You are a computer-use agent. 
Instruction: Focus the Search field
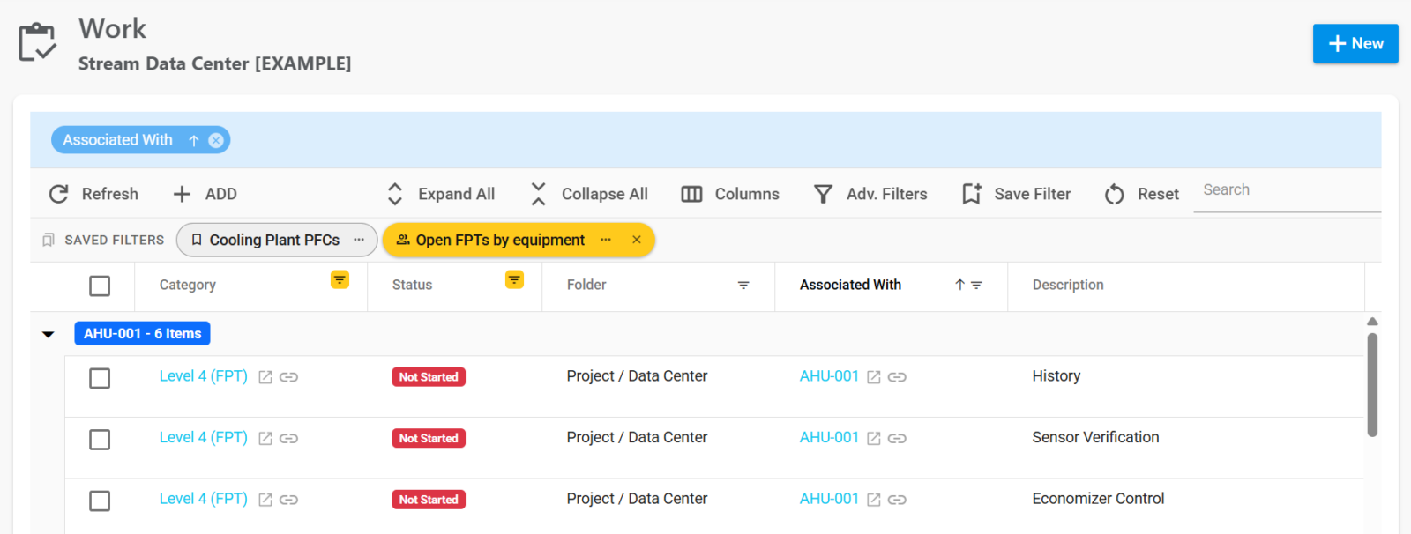click(1287, 190)
